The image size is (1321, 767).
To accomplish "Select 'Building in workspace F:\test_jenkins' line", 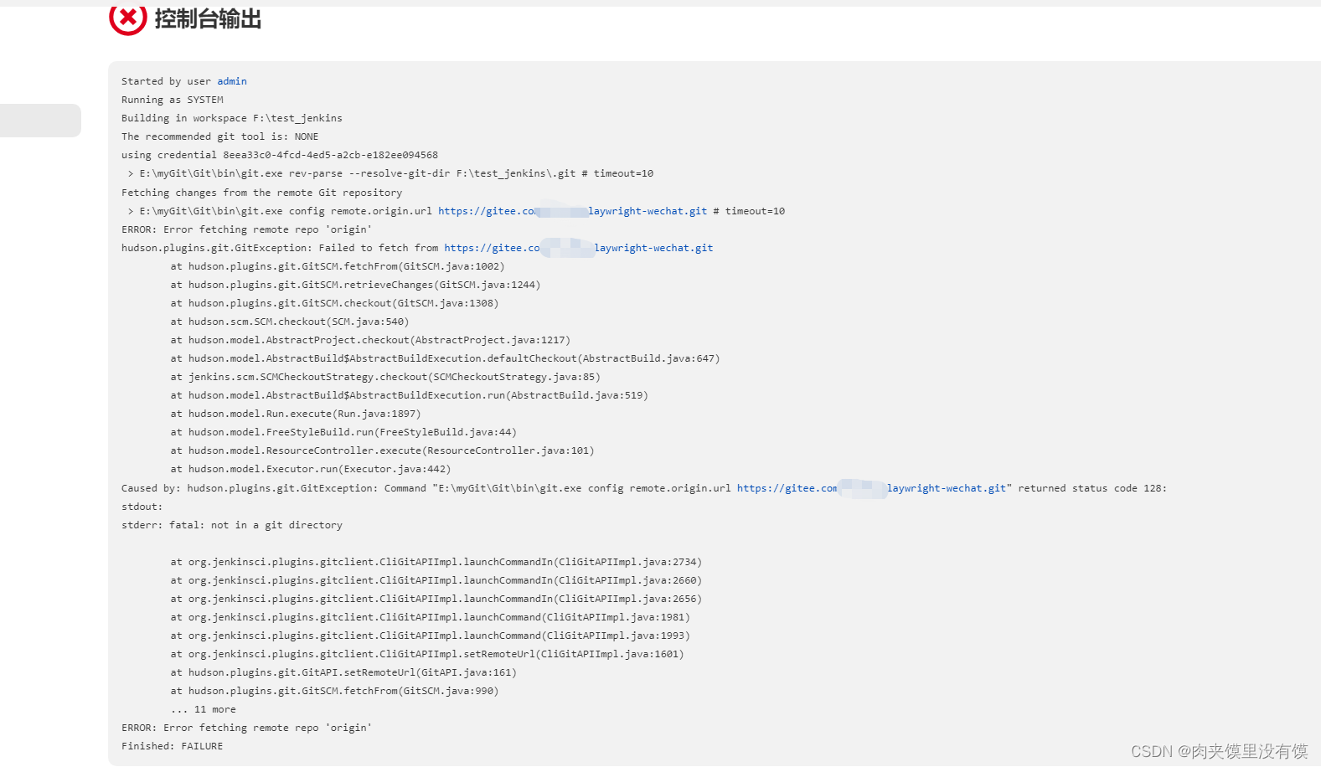I will pos(231,118).
